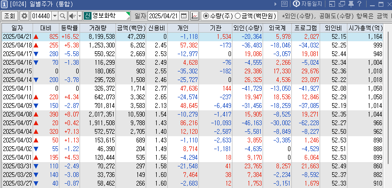Click the 외국계 column header
Image resolution: width=392 pixels, height=188 pixels.
click(x=277, y=28)
